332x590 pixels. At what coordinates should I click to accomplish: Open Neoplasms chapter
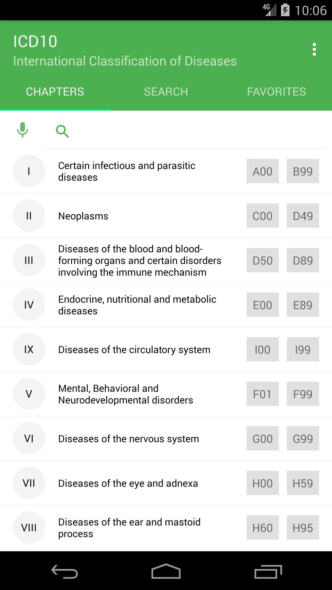click(83, 216)
